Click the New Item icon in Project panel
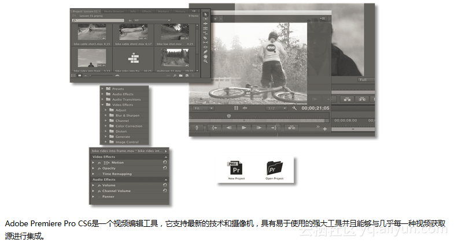The height and width of the screenshot is (243, 454). [187, 76]
